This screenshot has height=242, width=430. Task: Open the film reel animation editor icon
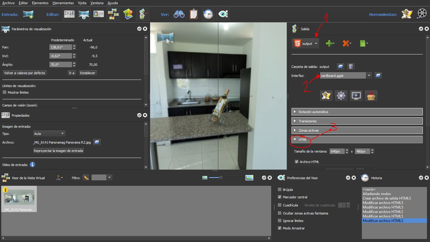pos(422,14)
